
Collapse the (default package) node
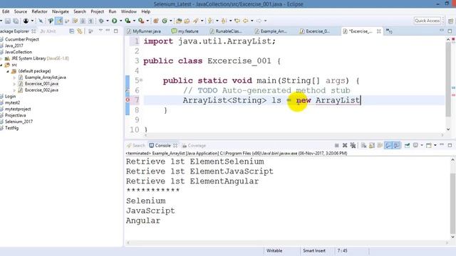pyautogui.click(x=8, y=71)
